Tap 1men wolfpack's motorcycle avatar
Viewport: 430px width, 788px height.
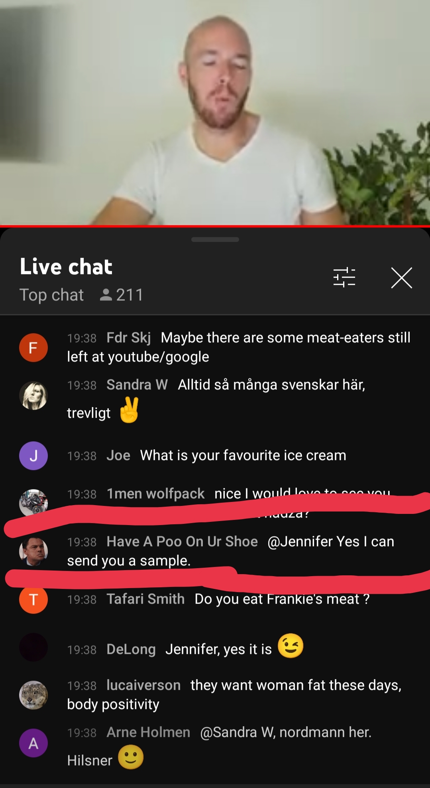[33, 502]
